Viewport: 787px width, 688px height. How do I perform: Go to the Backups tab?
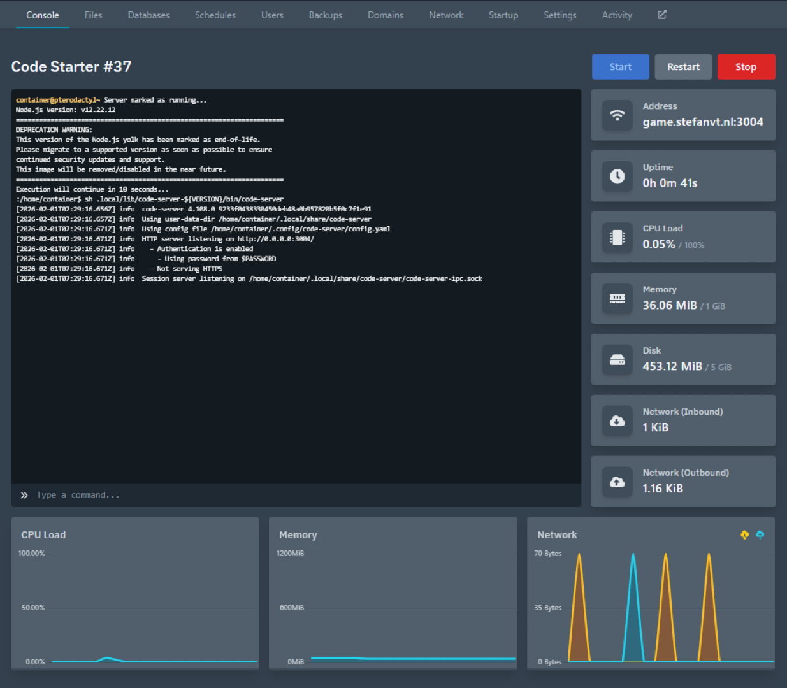coord(325,15)
